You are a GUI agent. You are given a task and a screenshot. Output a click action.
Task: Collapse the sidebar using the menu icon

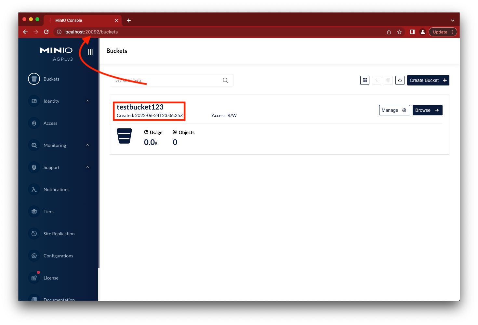90,52
